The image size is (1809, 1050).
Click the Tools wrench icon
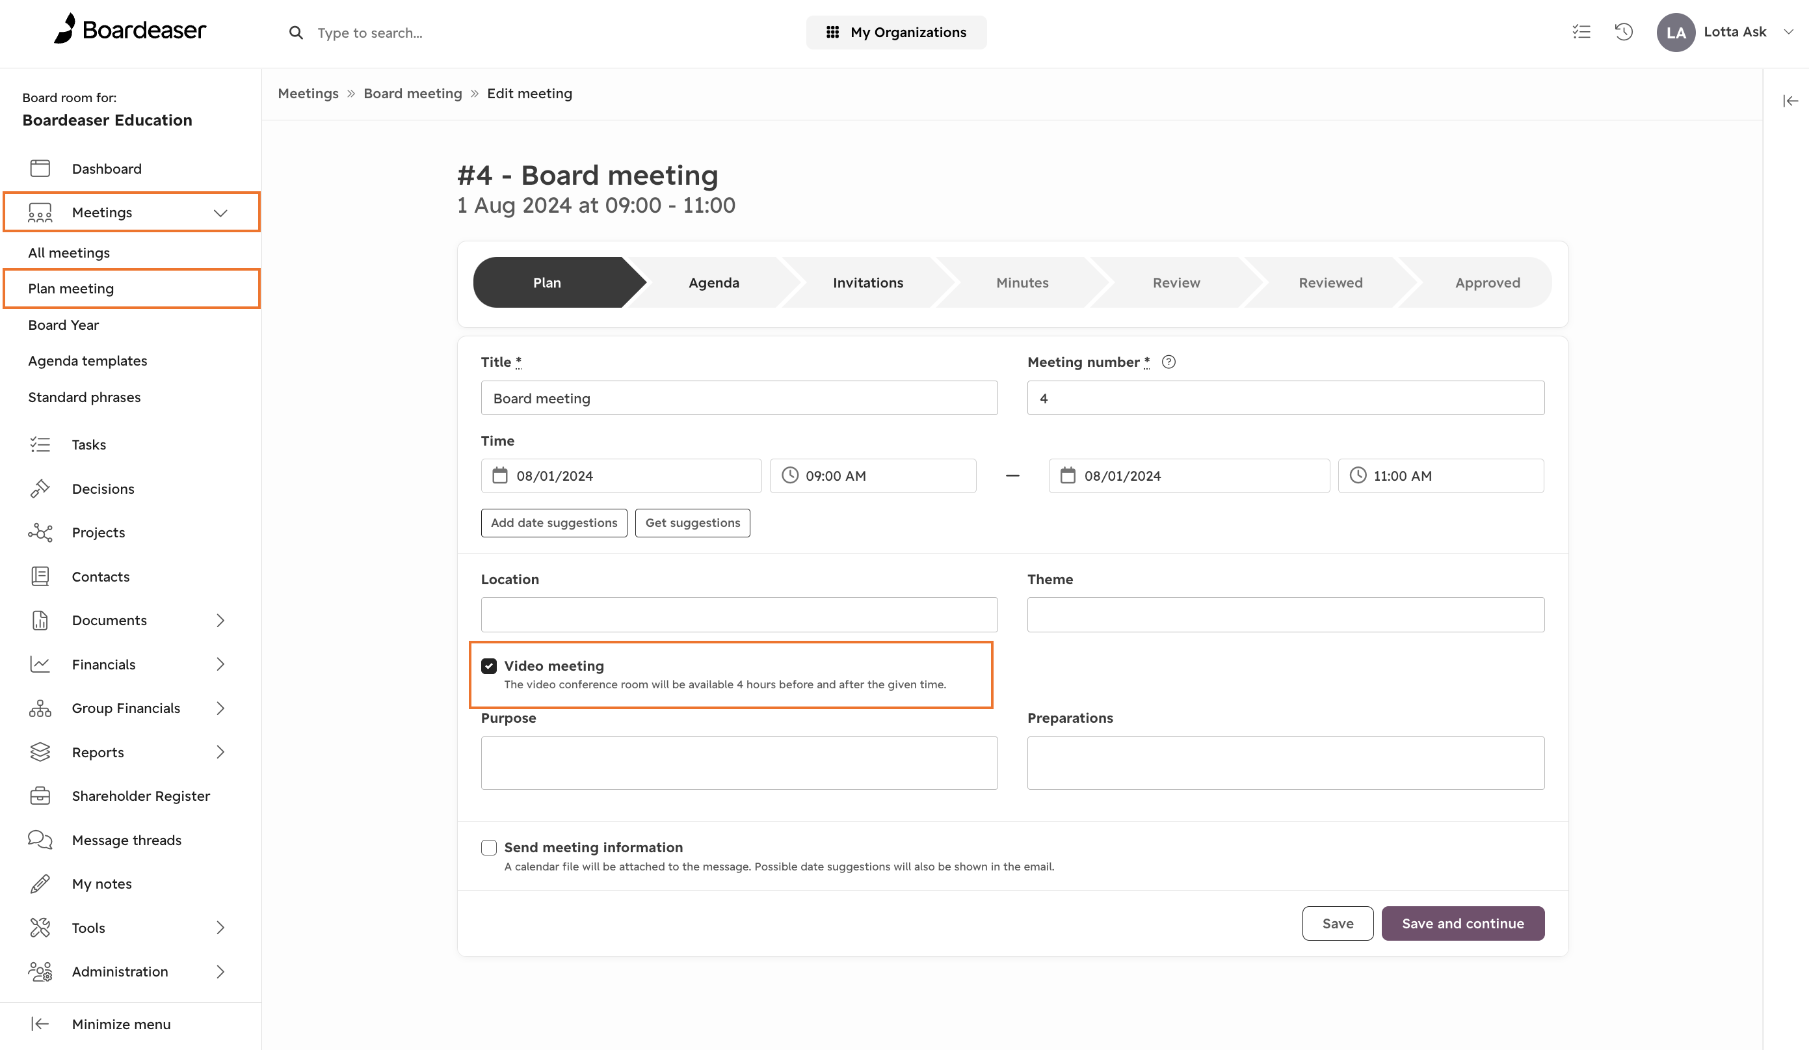(x=40, y=928)
